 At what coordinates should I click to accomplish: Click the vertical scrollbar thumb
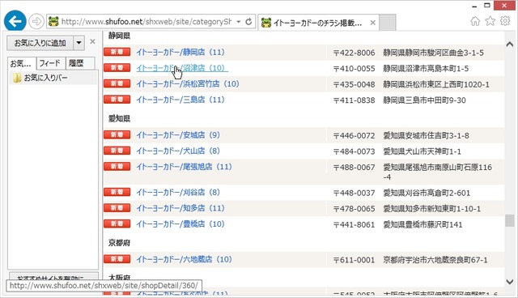[x=510, y=221]
